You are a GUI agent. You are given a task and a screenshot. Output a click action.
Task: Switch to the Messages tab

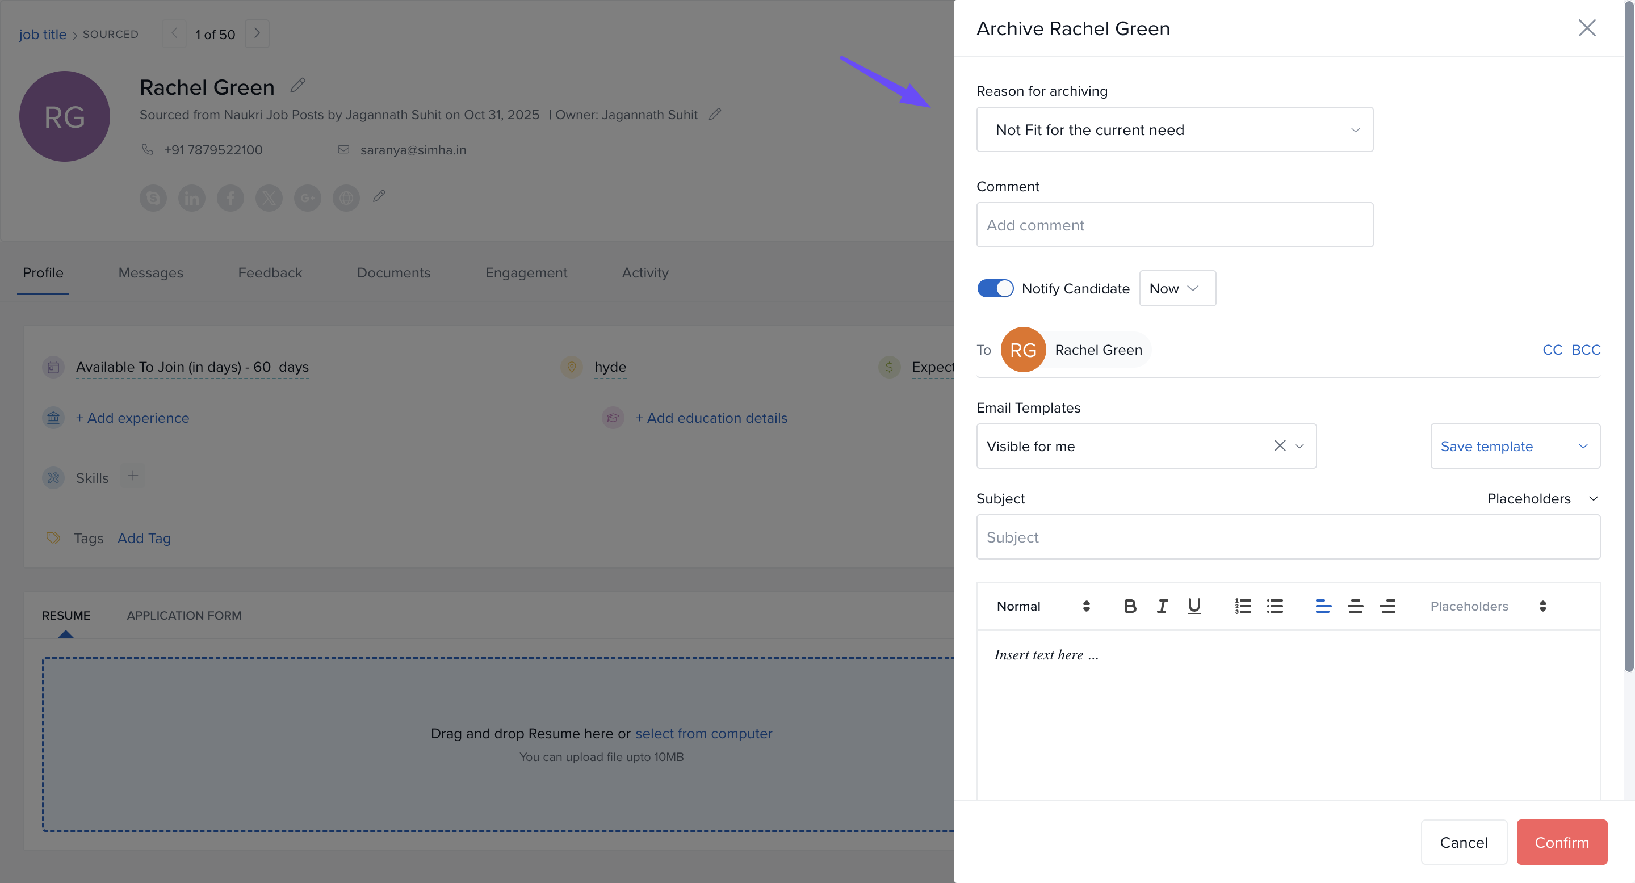tap(150, 273)
